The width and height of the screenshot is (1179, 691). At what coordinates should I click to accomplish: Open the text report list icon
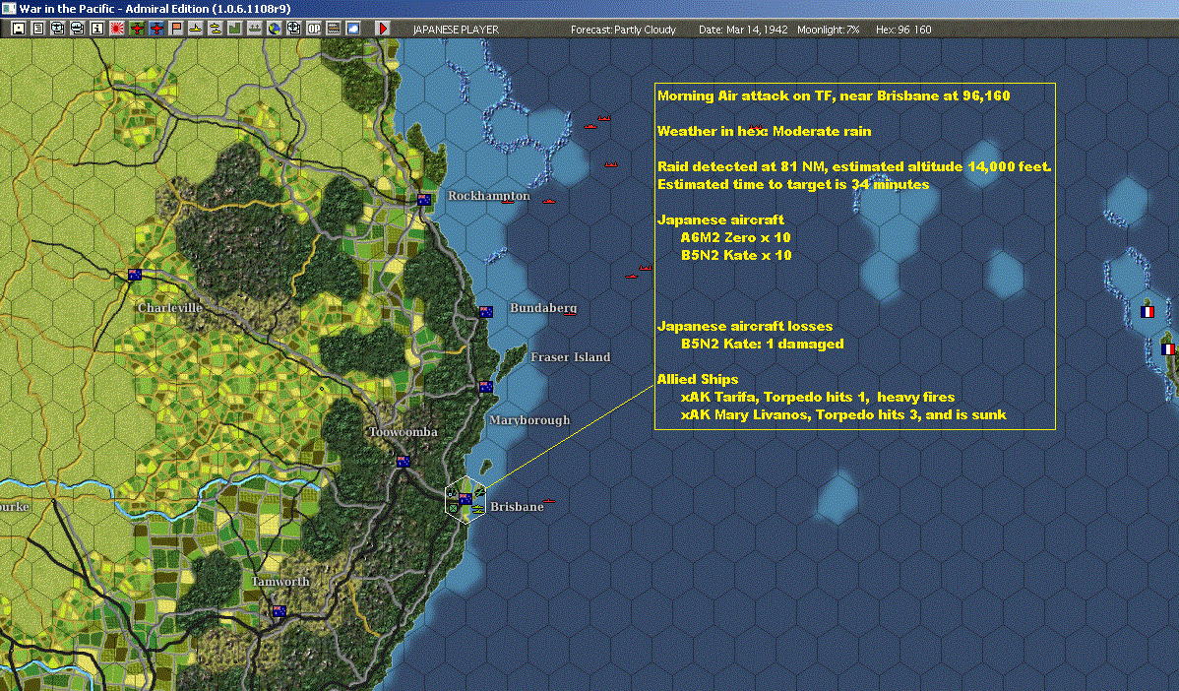37,29
